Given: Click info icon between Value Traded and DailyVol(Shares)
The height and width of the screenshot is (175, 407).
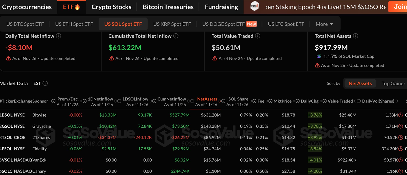Looking at the screenshot, I should tap(359, 101).
